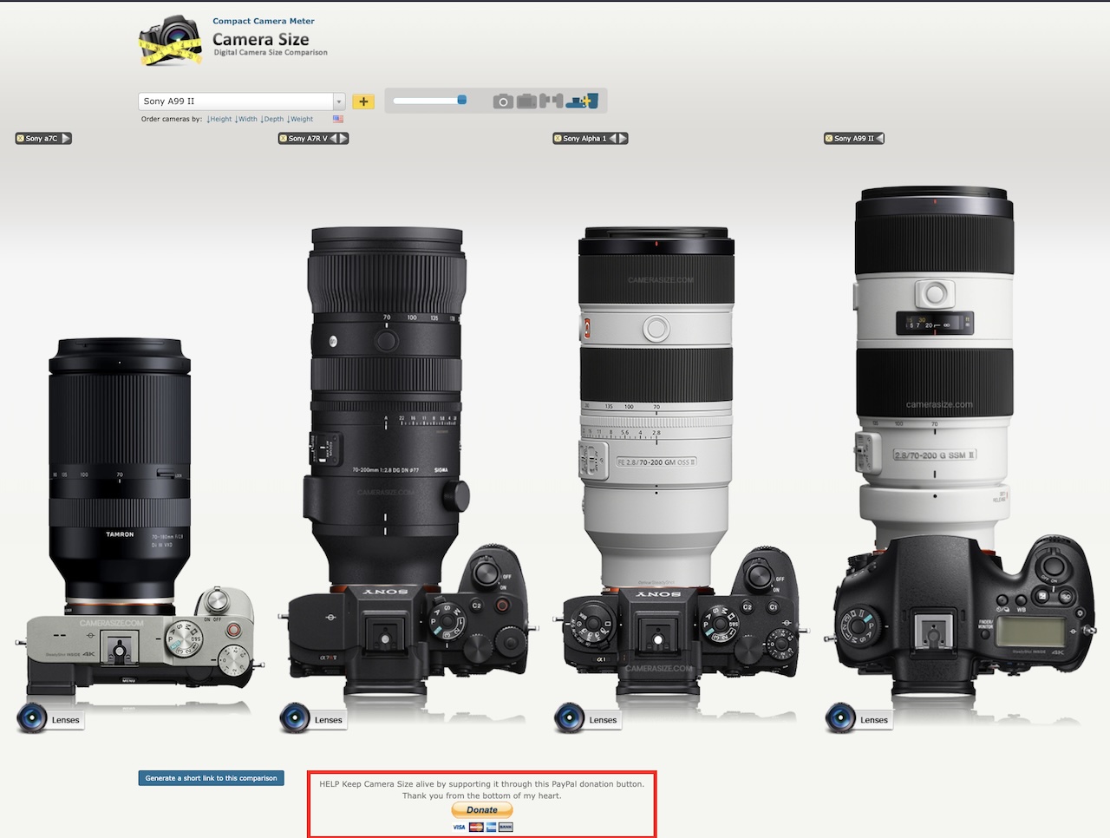The height and width of the screenshot is (838, 1110).
Task: Click lens icon under Sony a7C
Action: point(32,718)
